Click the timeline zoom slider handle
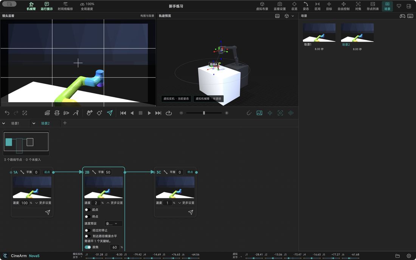 (204, 113)
